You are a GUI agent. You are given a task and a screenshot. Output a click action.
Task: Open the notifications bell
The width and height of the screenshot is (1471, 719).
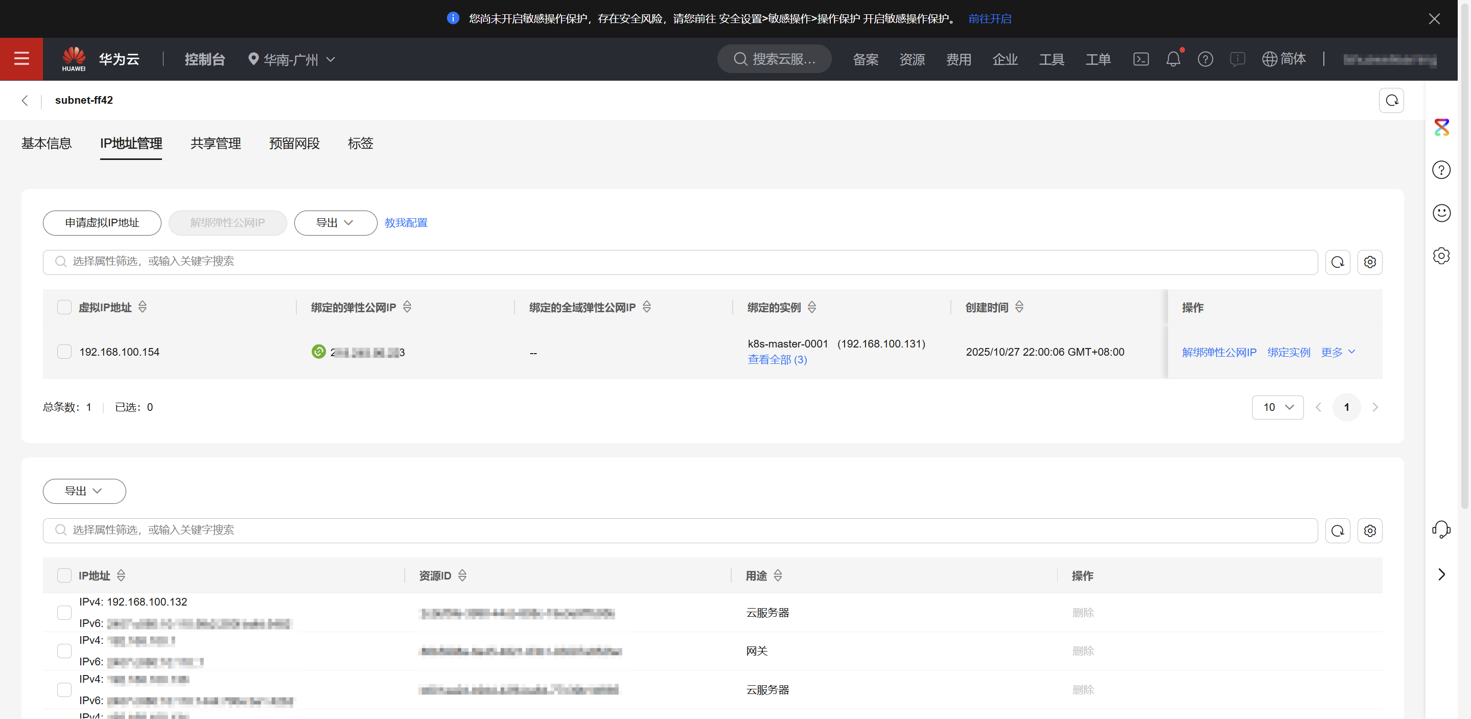point(1172,59)
